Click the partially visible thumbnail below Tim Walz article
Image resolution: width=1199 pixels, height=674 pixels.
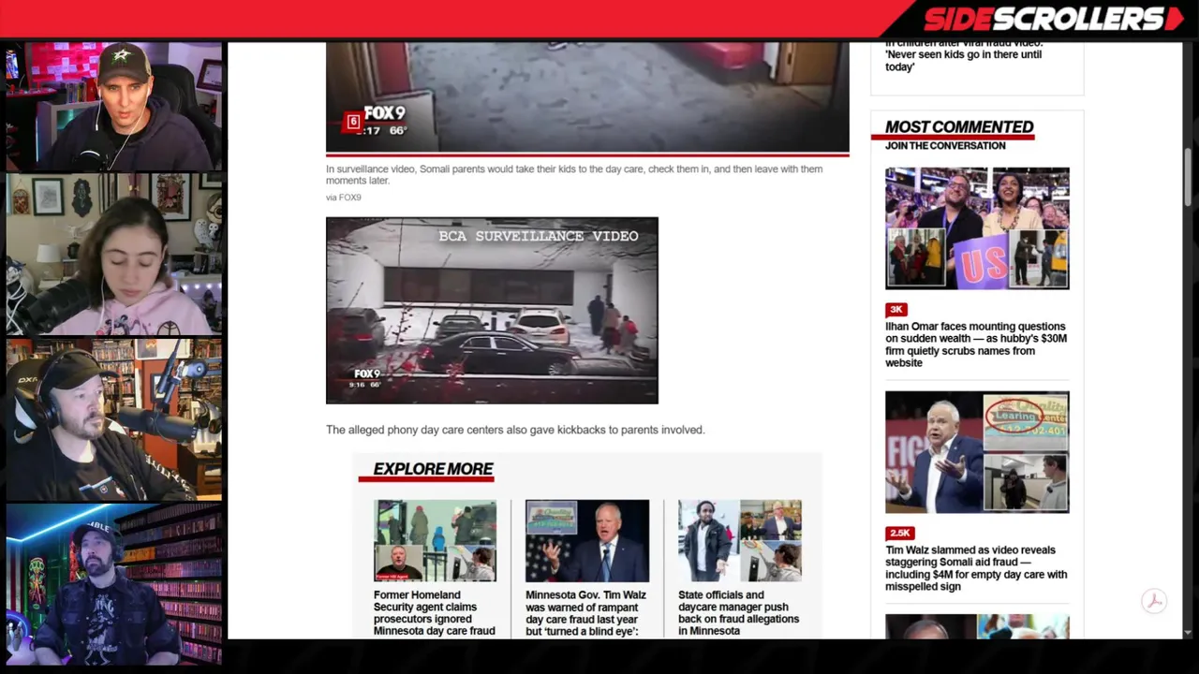coord(977,626)
